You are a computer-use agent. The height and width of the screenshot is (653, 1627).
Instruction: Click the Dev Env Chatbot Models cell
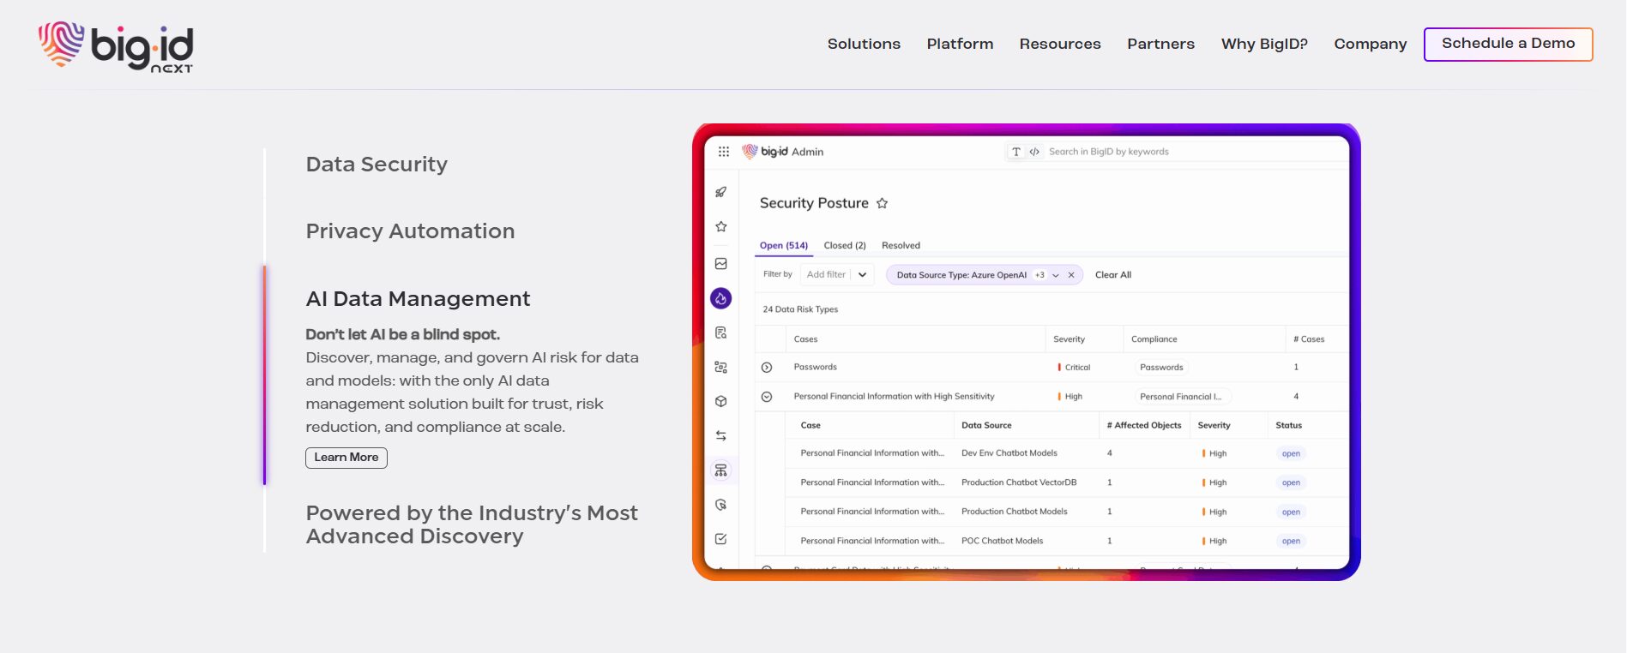1009,453
